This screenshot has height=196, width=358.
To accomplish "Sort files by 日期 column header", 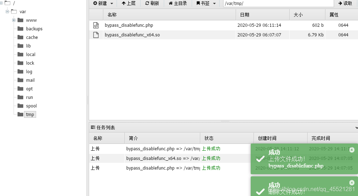I will tap(263, 15).
